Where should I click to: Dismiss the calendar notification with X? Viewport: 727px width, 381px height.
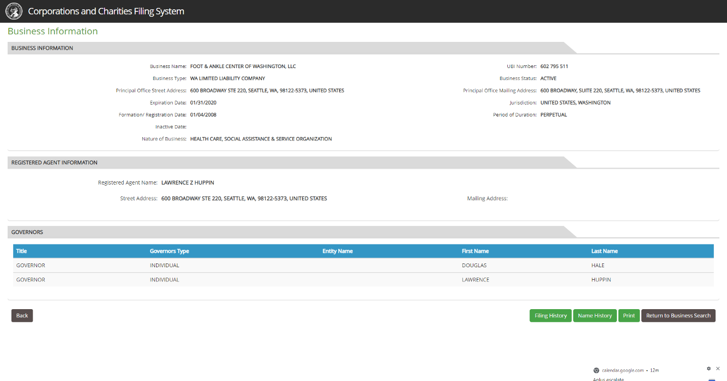pos(718,368)
